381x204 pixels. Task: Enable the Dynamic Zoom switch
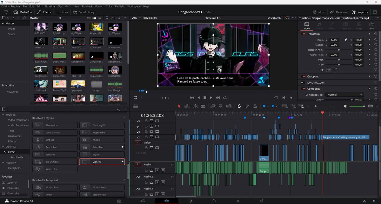(303, 83)
